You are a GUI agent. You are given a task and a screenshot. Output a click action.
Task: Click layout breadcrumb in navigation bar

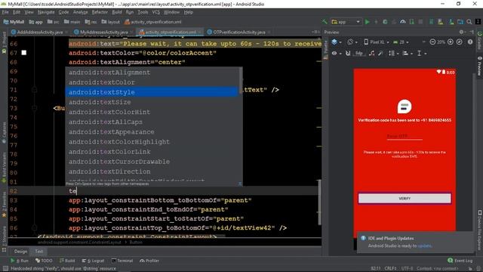click(111, 22)
